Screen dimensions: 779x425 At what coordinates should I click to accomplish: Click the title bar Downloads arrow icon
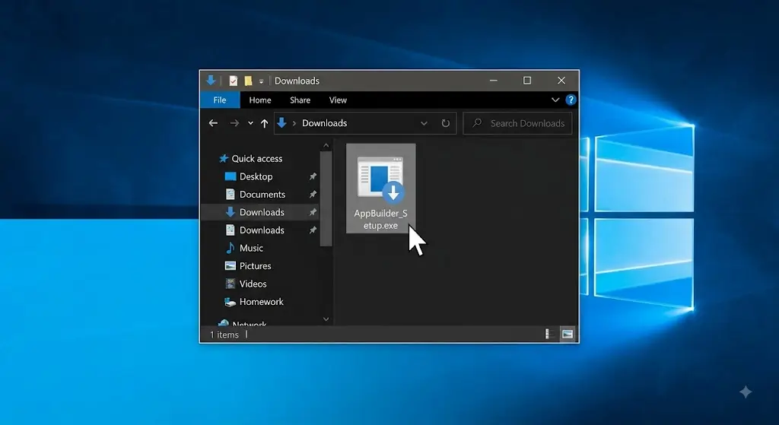pos(211,81)
